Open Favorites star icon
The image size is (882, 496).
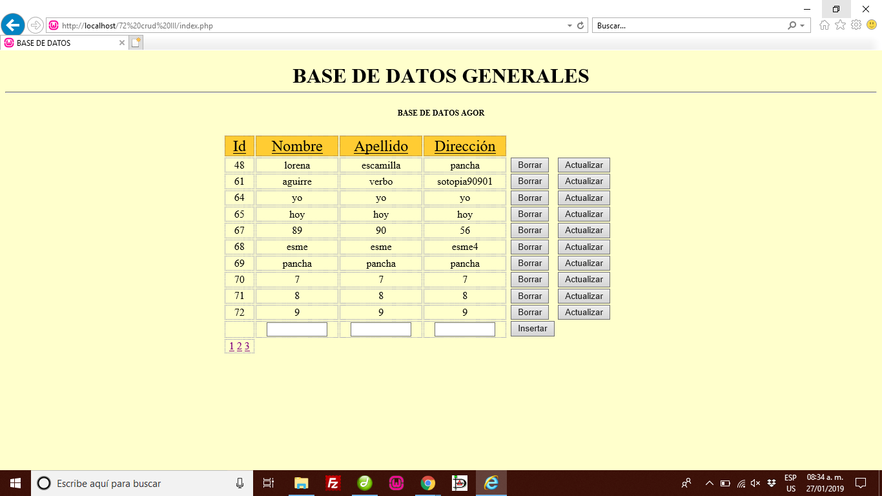[840, 25]
